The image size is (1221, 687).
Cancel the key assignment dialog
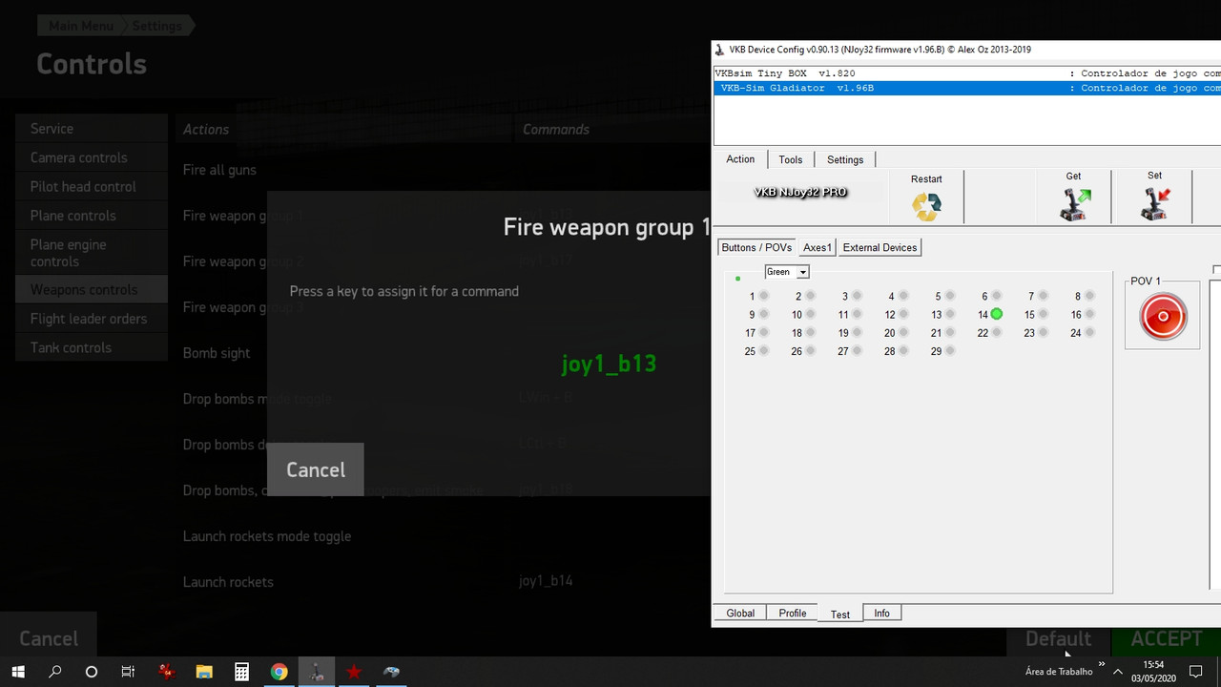pyautogui.click(x=316, y=469)
